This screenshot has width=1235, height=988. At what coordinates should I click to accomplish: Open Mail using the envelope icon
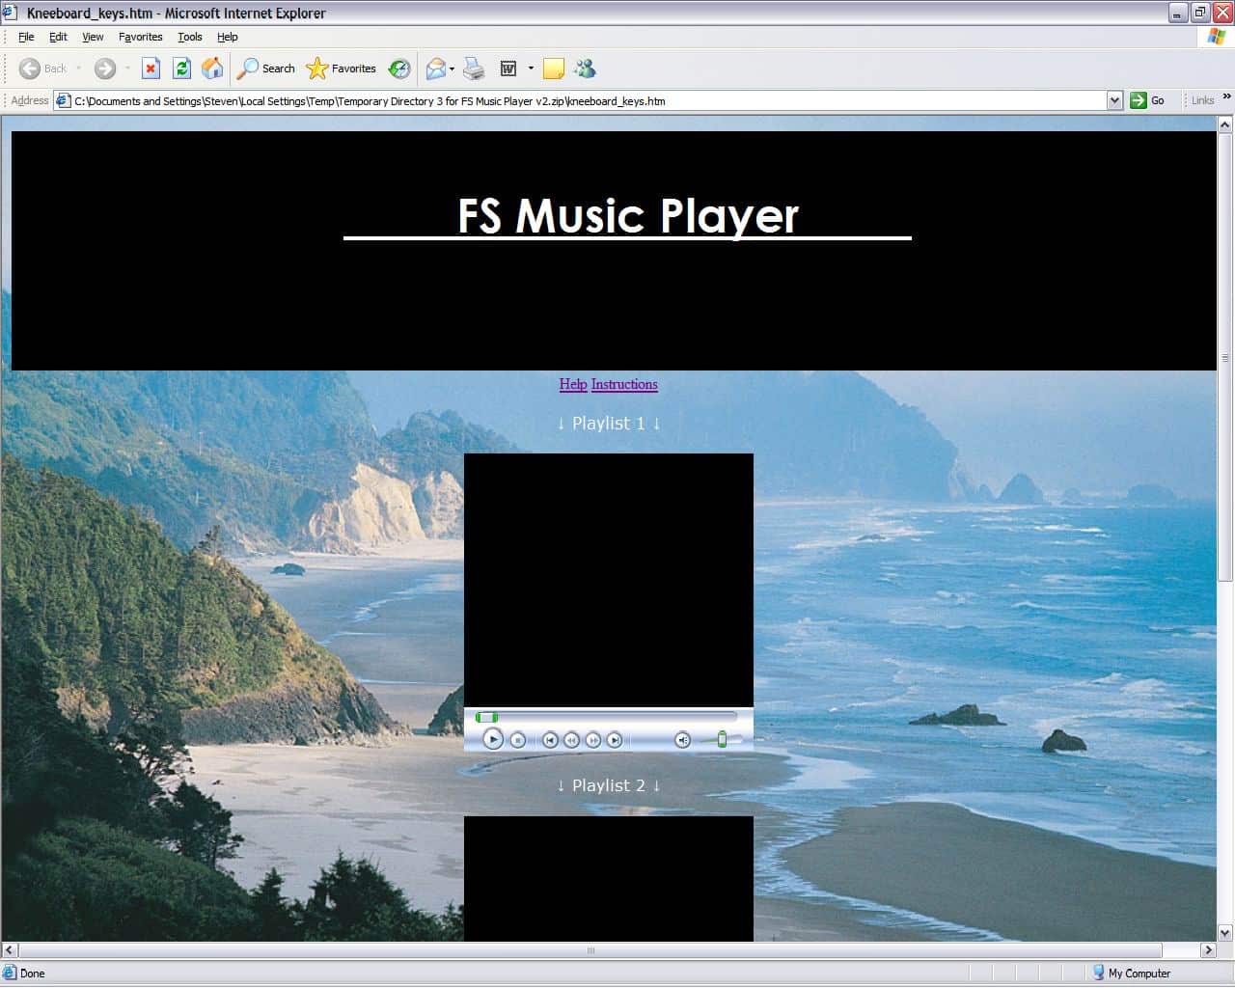coord(434,69)
